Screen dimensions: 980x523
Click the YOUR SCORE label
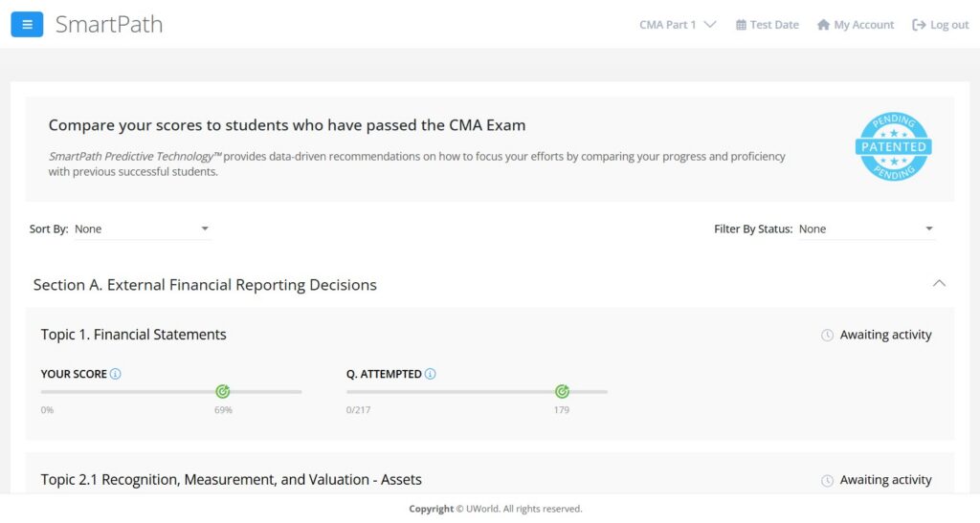click(x=74, y=374)
